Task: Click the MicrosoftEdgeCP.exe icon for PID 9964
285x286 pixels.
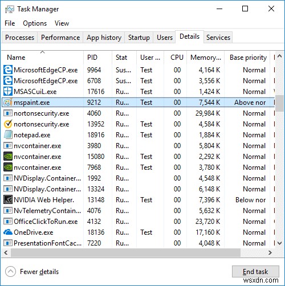Action: click(8, 70)
